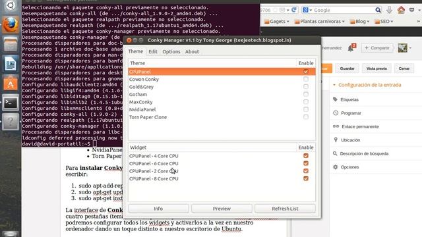The width and height of the screenshot is (422, 237).
Task: Open the Blogger profile avatar
Action: coord(403,48)
